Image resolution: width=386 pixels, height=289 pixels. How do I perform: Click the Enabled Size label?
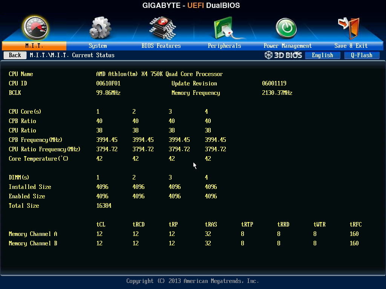(27, 196)
